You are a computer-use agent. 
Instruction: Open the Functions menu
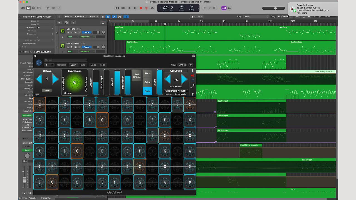click(80, 17)
